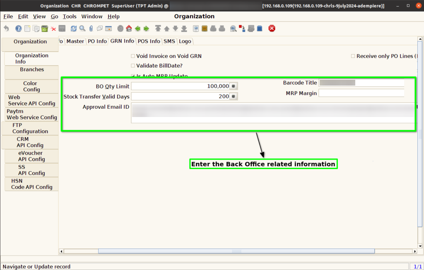Viewport: 424px width, 270px height.
Task: Open the Paytm Web Service Config tab
Action: tap(31, 114)
